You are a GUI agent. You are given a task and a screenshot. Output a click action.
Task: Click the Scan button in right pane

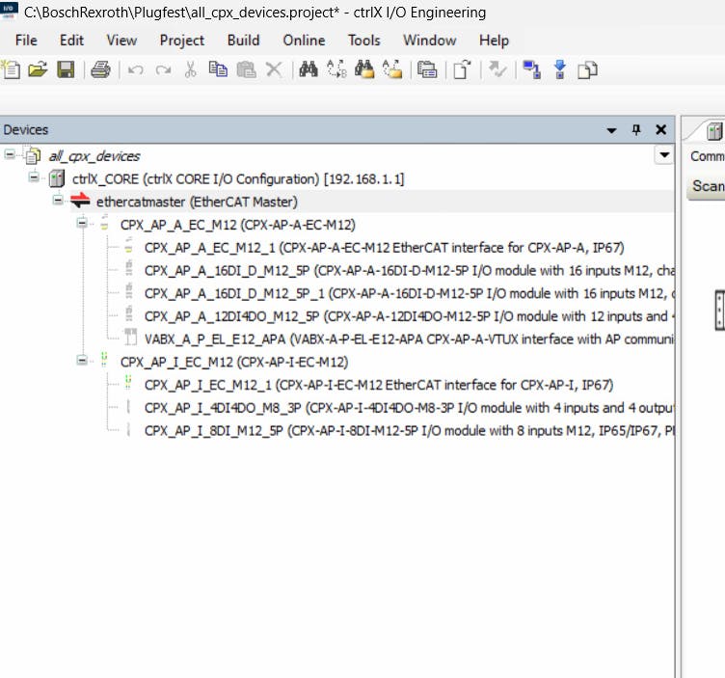pyautogui.click(x=707, y=186)
